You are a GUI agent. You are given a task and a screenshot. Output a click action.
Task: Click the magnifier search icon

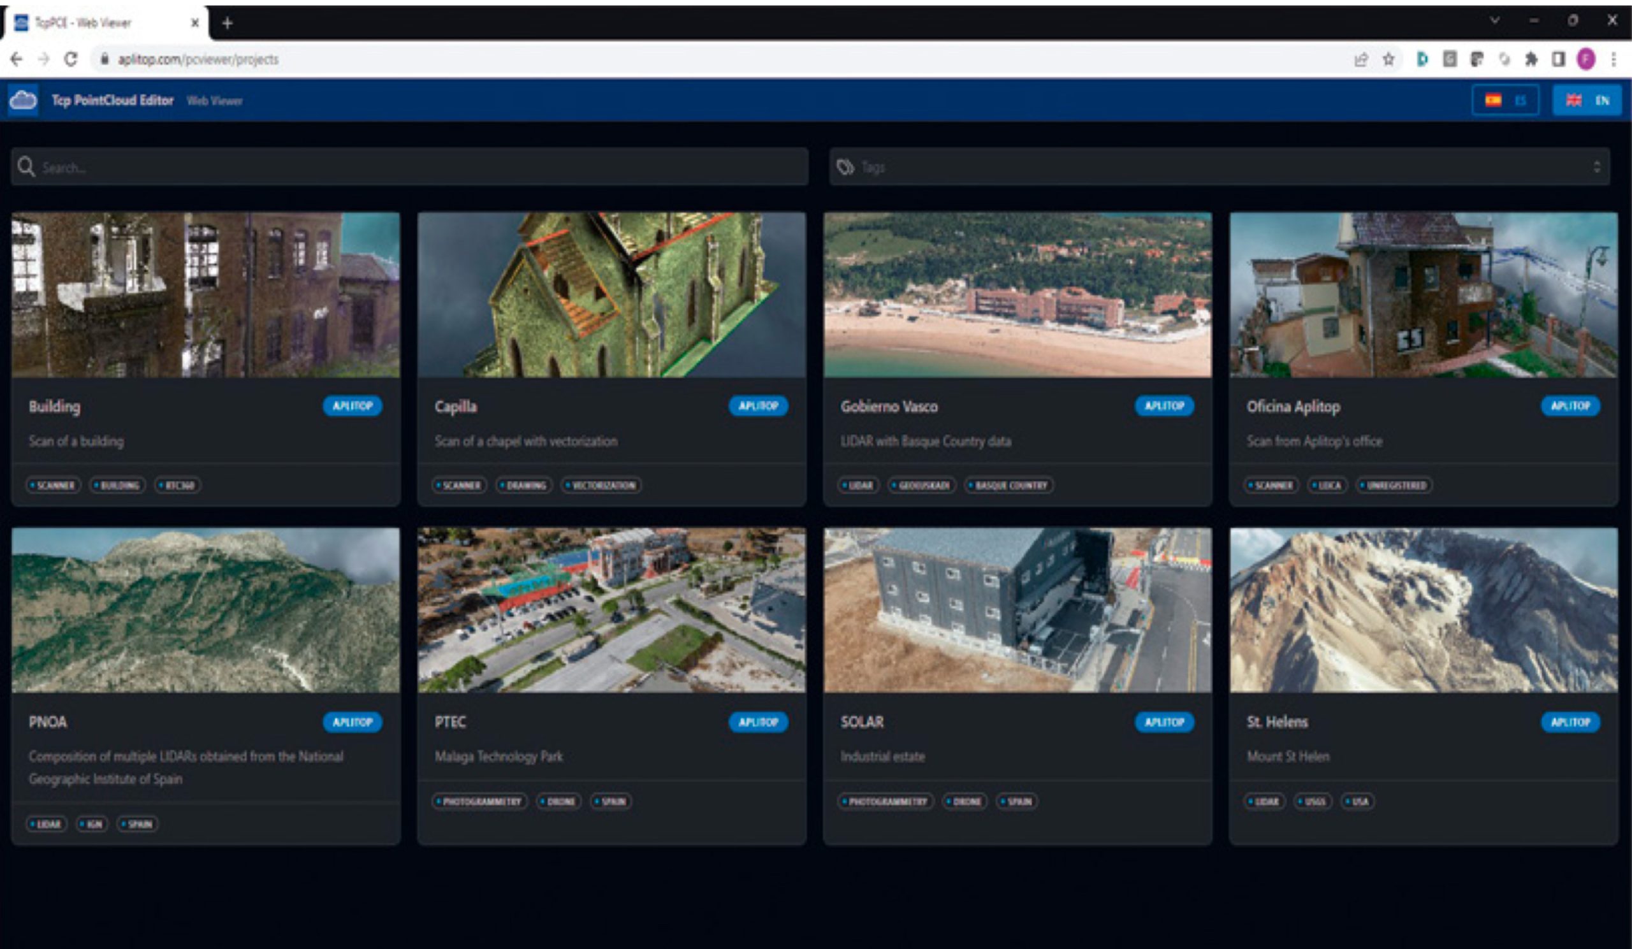click(26, 167)
